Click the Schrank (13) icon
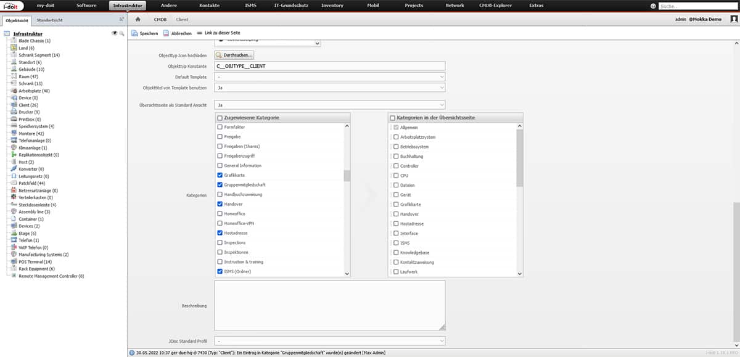This screenshot has width=740, height=357. 14,83
